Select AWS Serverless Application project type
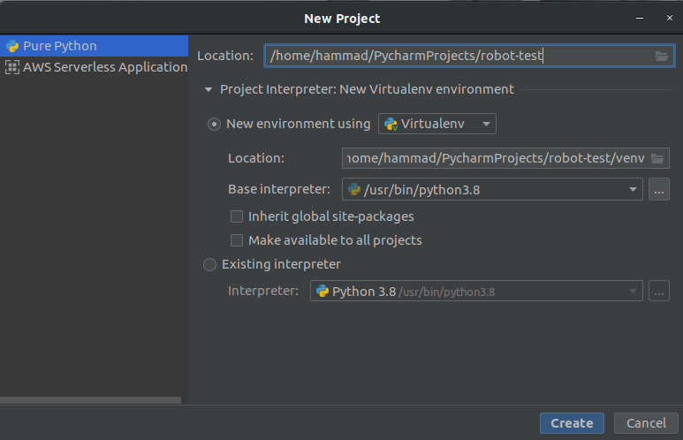 tap(104, 67)
